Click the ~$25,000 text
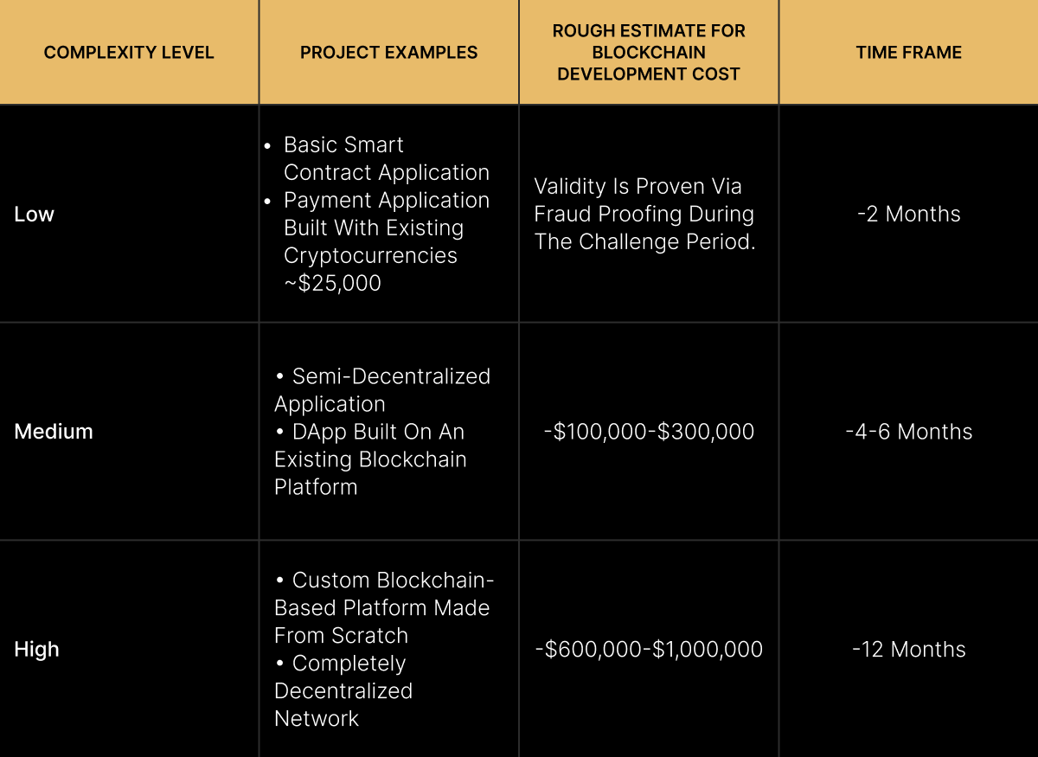 [332, 284]
